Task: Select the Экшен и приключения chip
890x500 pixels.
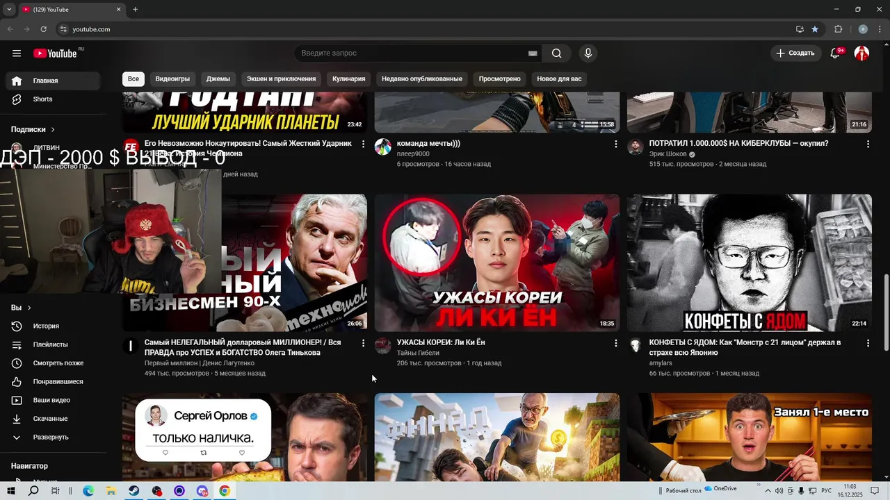Action: pyautogui.click(x=281, y=79)
